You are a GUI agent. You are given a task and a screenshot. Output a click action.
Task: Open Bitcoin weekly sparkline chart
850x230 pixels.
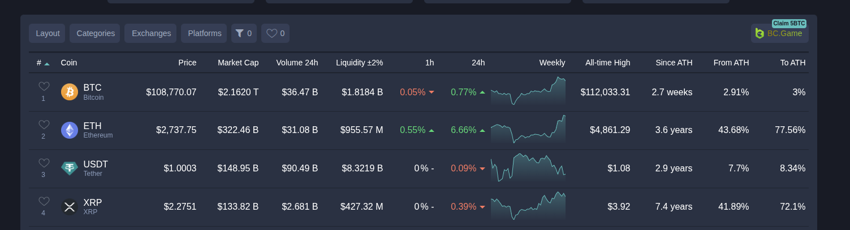[x=528, y=91]
